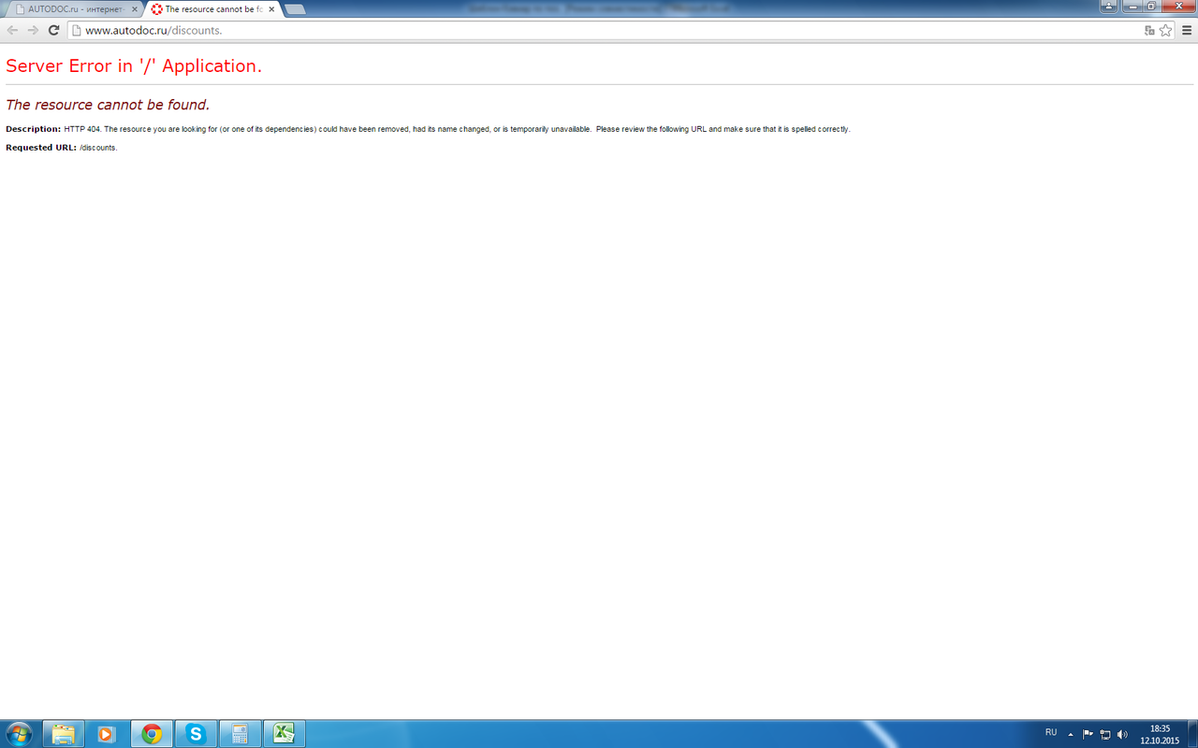Open a new tab
This screenshot has width=1198, height=748.
pos(295,9)
